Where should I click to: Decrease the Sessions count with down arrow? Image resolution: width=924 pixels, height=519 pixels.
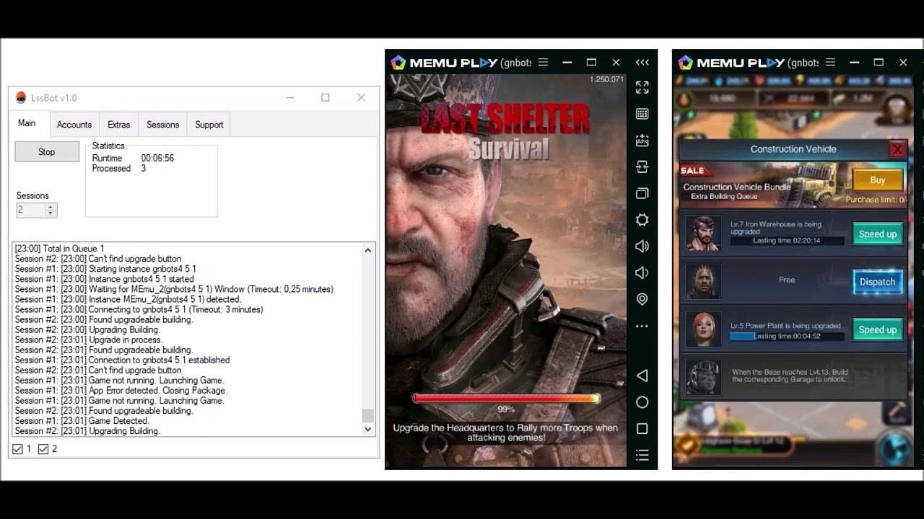click(x=51, y=214)
